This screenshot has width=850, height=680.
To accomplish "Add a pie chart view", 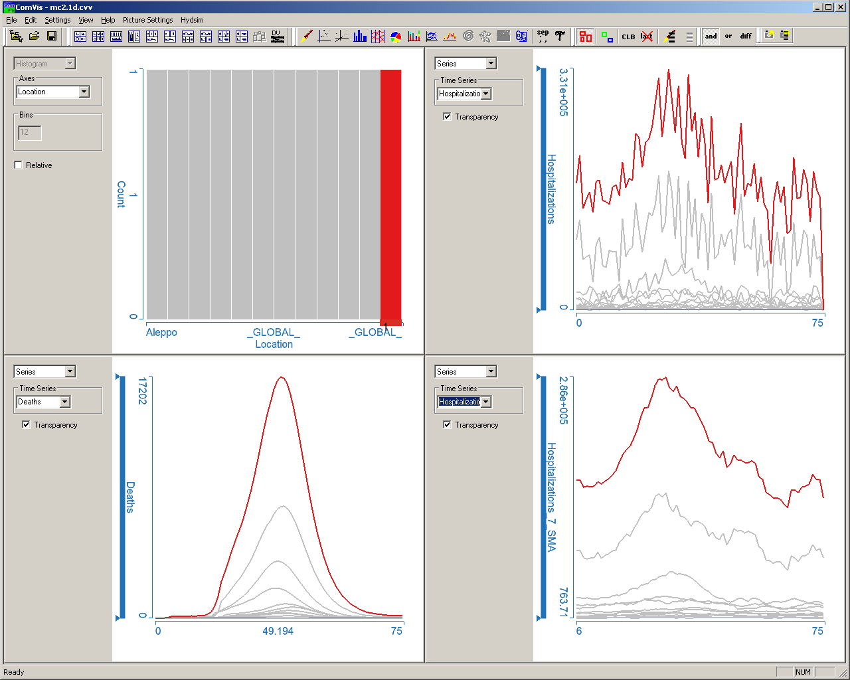I will pos(396,37).
